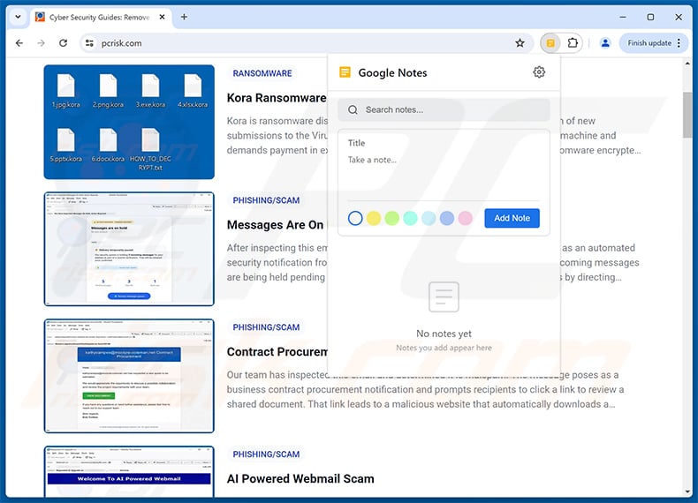The height and width of the screenshot is (503, 698).
Task: Select the white note color
Action: tap(355, 218)
